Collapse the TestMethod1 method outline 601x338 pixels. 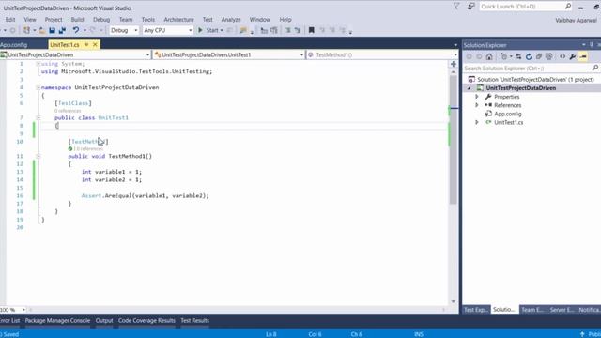[38, 156]
